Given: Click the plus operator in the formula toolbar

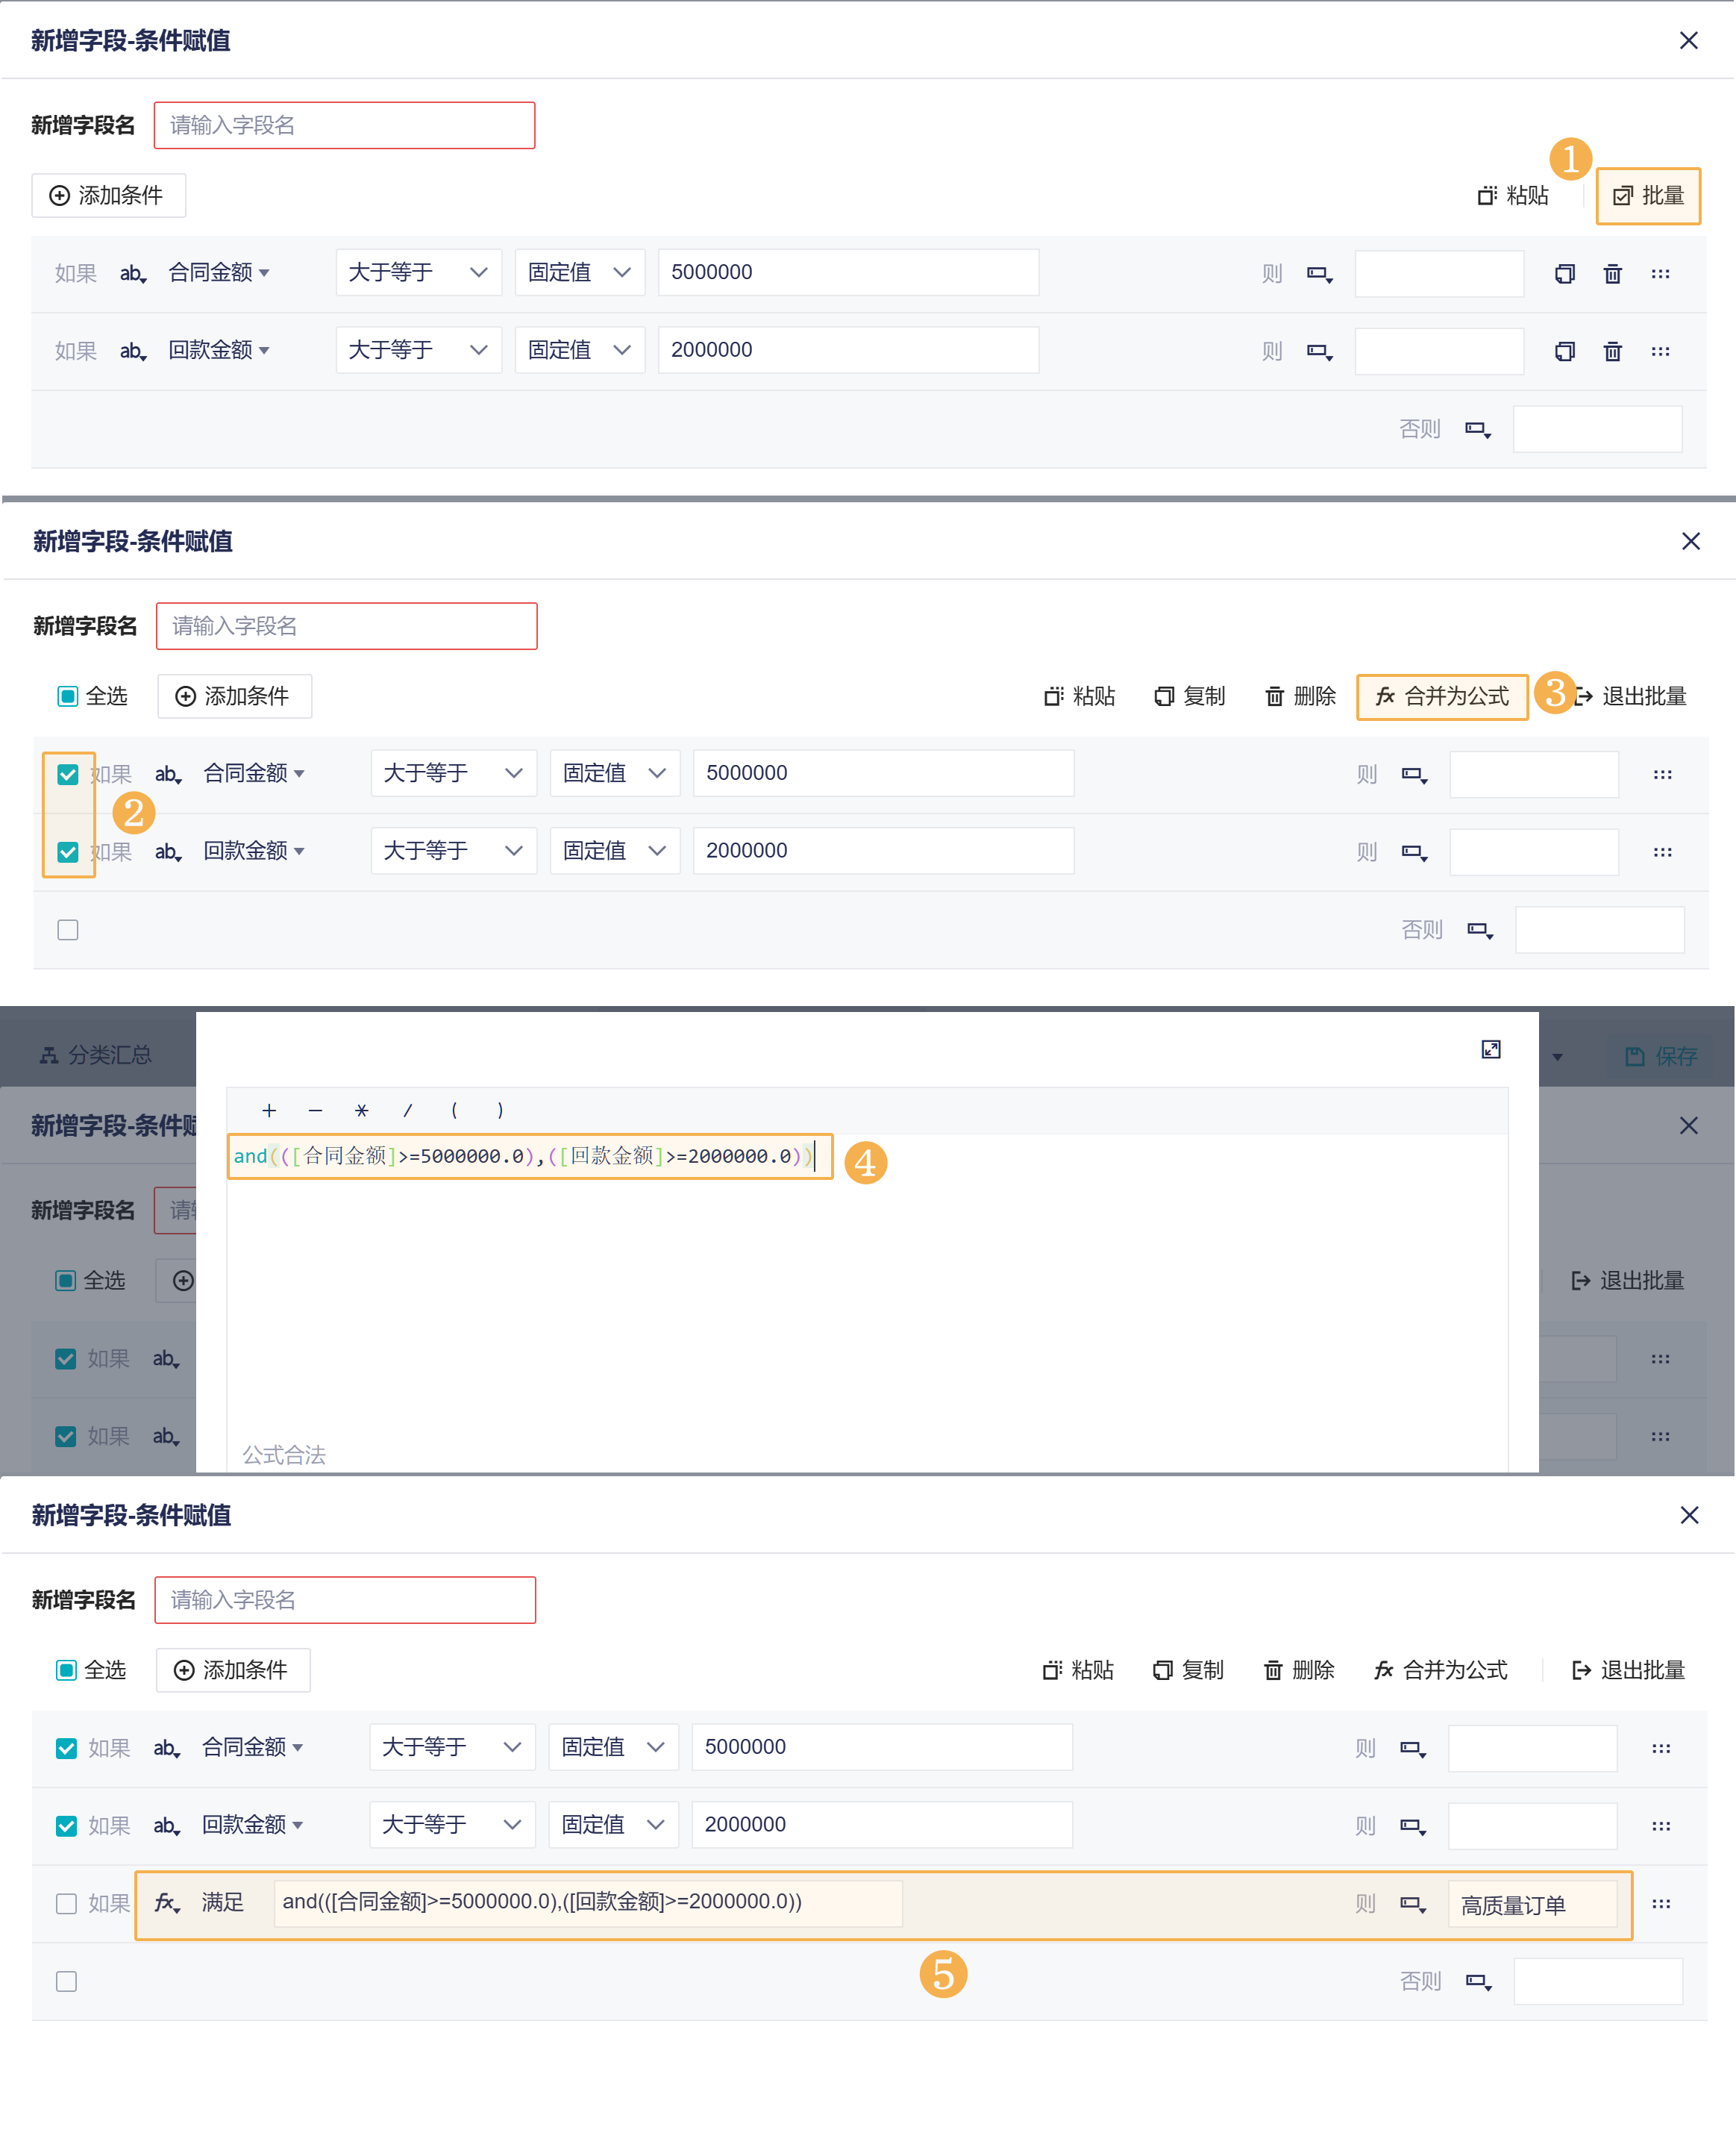Looking at the screenshot, I should [268, 1111].
